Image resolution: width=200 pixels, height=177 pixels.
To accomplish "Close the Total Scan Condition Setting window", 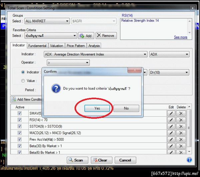I will tap(192, 8).
